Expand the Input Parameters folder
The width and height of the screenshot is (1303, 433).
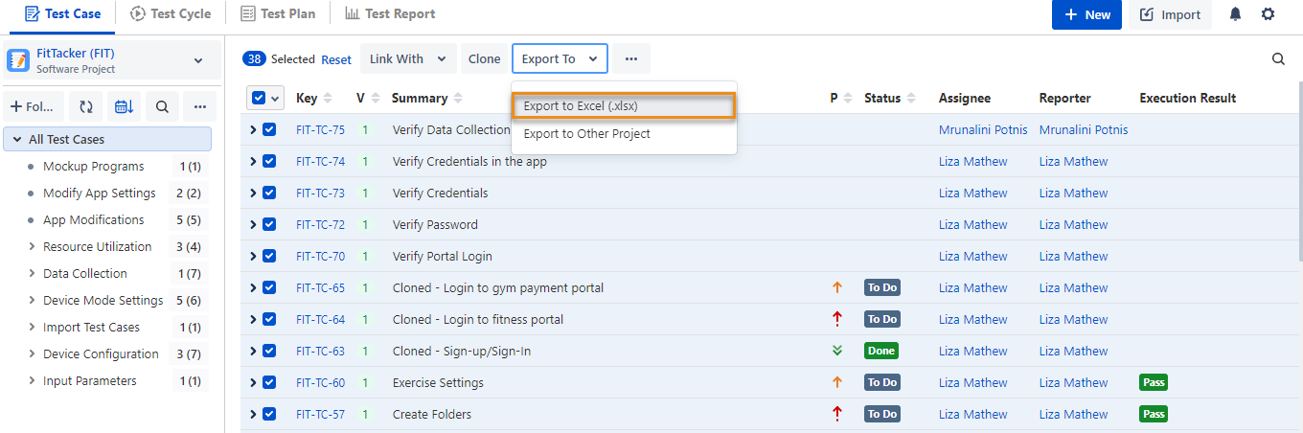coord(32,380)
